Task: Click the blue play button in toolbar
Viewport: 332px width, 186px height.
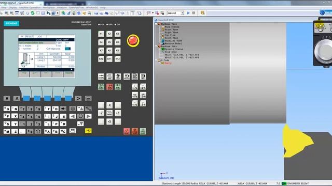Action: click(188, 13)
